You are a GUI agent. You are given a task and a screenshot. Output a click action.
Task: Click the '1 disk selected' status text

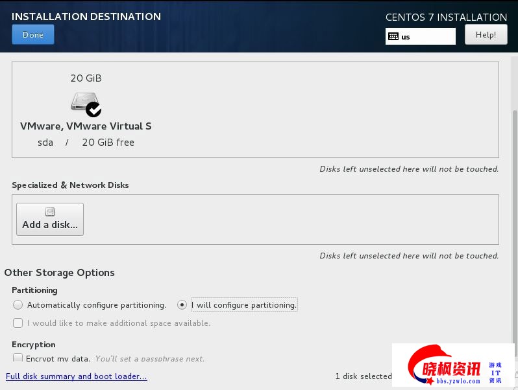(363, 376)
